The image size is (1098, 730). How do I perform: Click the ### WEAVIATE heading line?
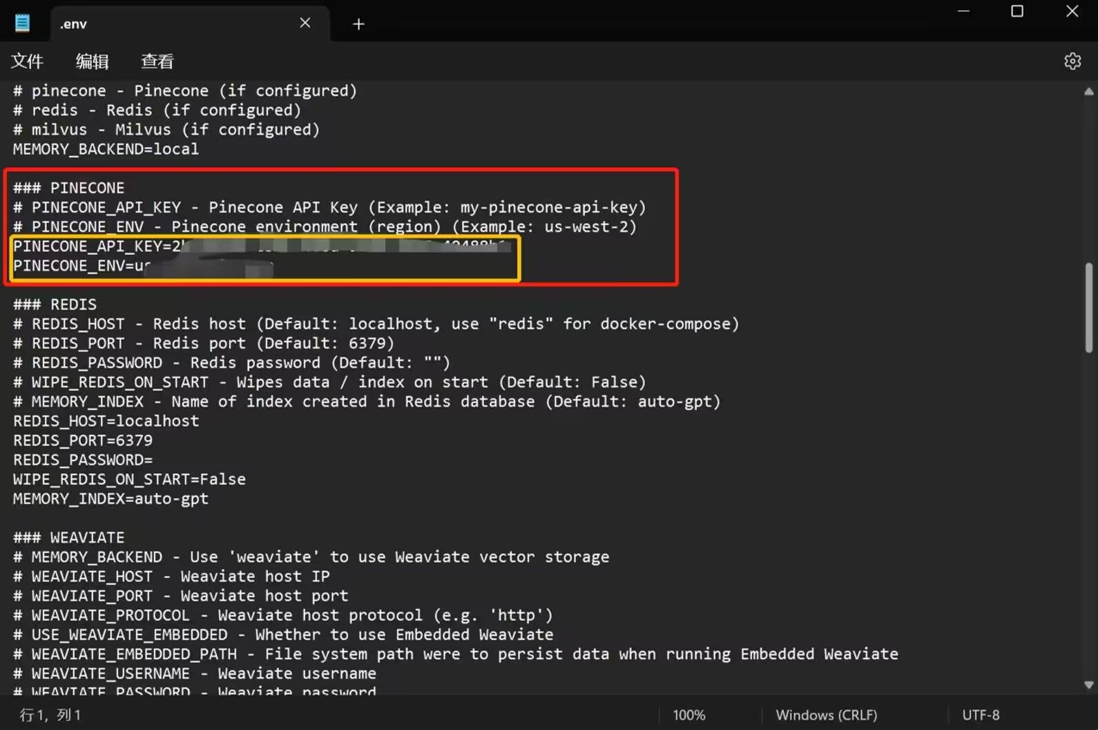tap(69, 537)
